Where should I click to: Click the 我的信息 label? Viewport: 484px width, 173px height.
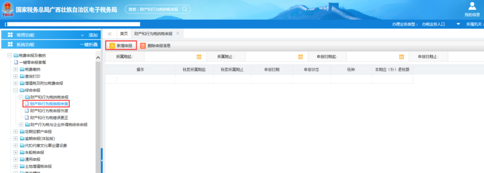[472, 14]
